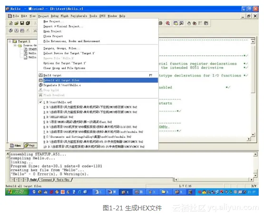Click output horizontal scrollbar right arrow

tap(251, 179)
